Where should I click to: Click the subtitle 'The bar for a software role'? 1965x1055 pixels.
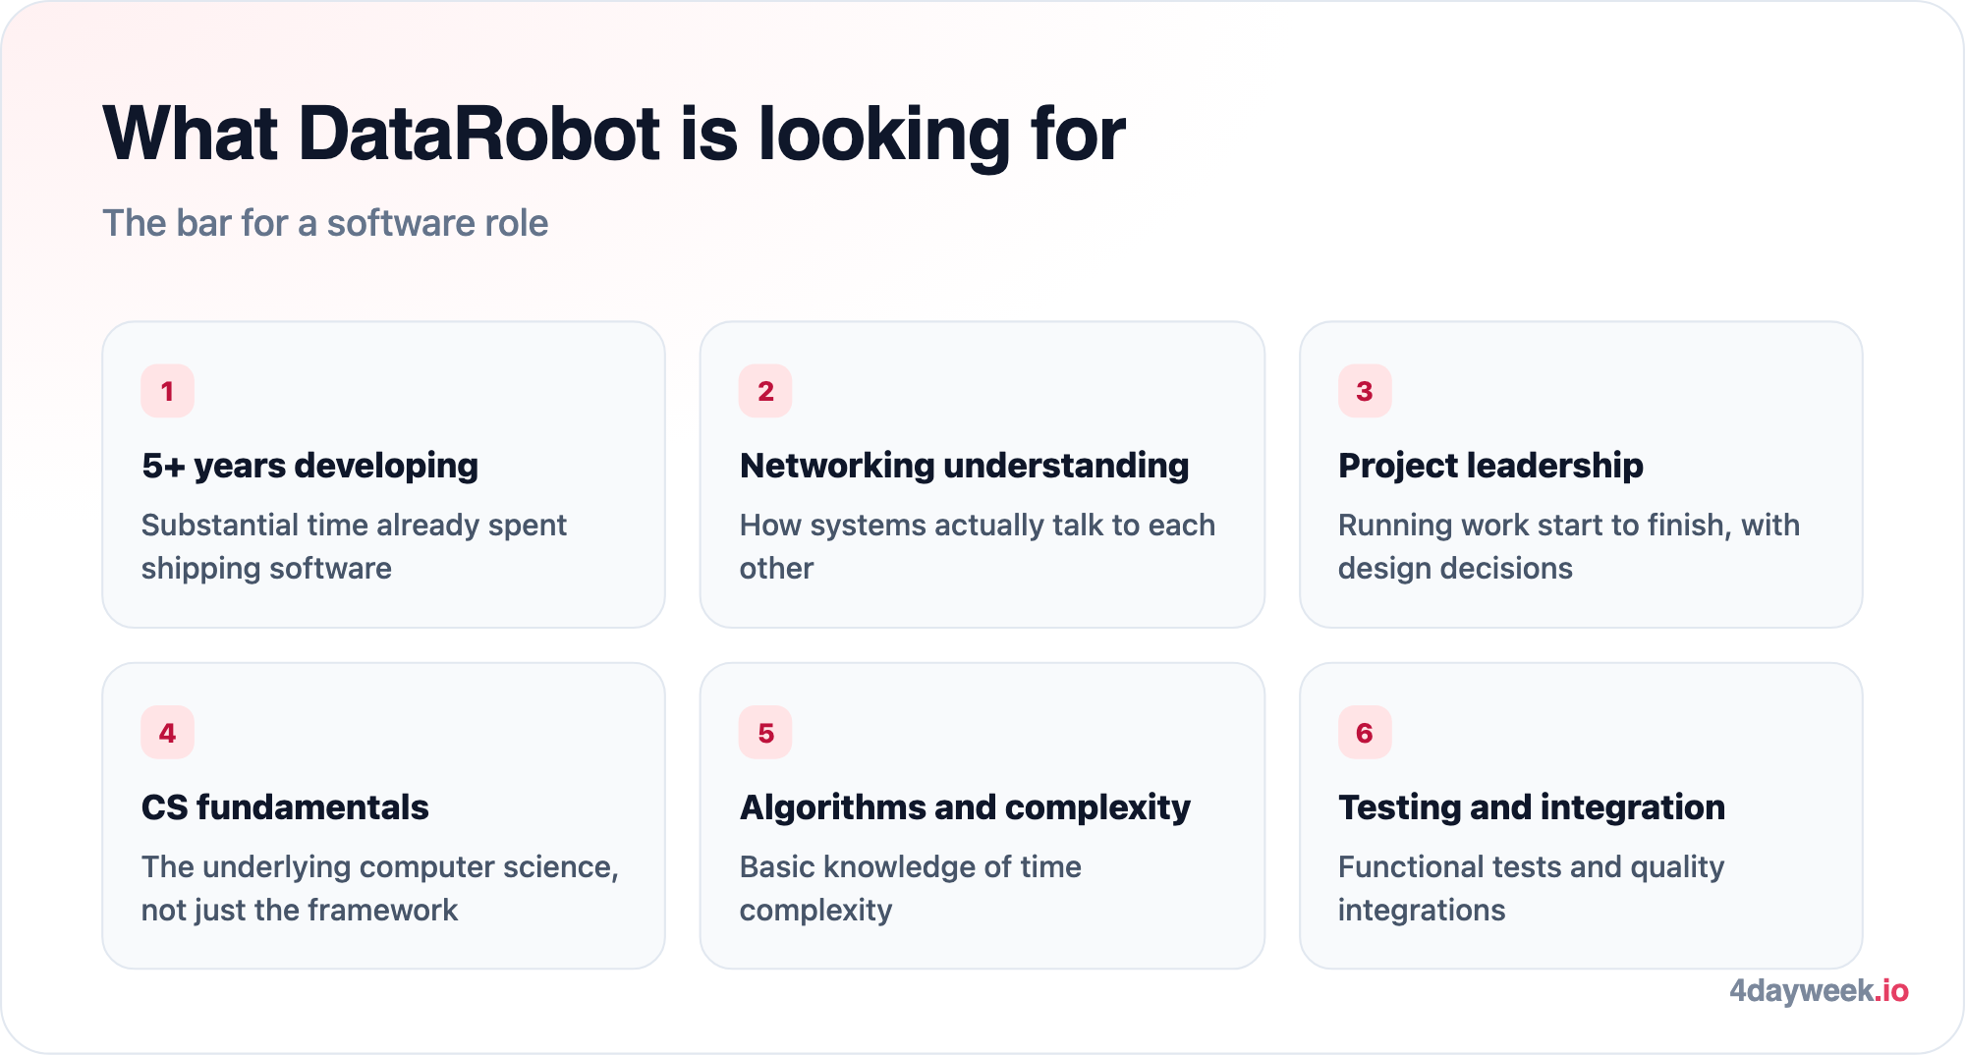coord(325,223)
